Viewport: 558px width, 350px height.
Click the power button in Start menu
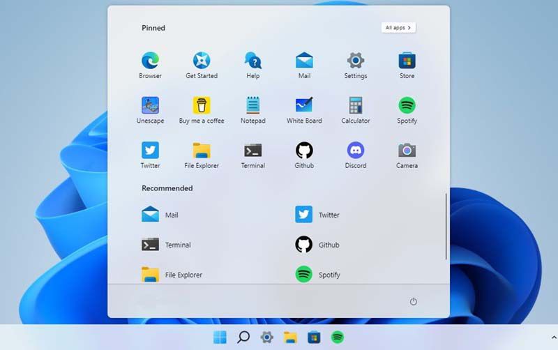pyautogui.click(x=413, y=302)
